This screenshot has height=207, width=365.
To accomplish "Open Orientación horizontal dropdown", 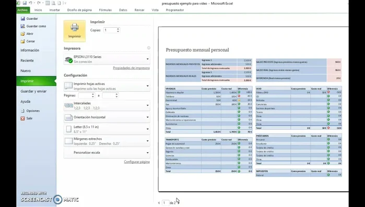I will pos(148,117).
